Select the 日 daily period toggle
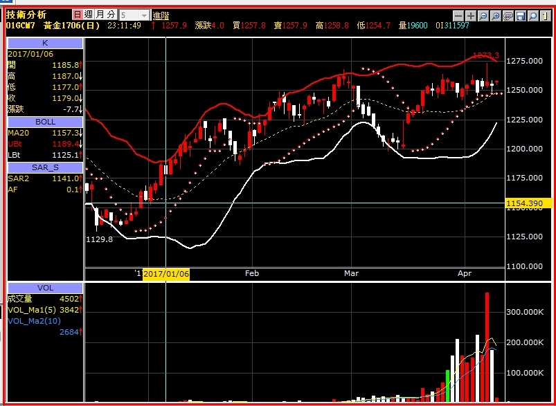Viewport: 556px width, 406px height. click(78, 15)
